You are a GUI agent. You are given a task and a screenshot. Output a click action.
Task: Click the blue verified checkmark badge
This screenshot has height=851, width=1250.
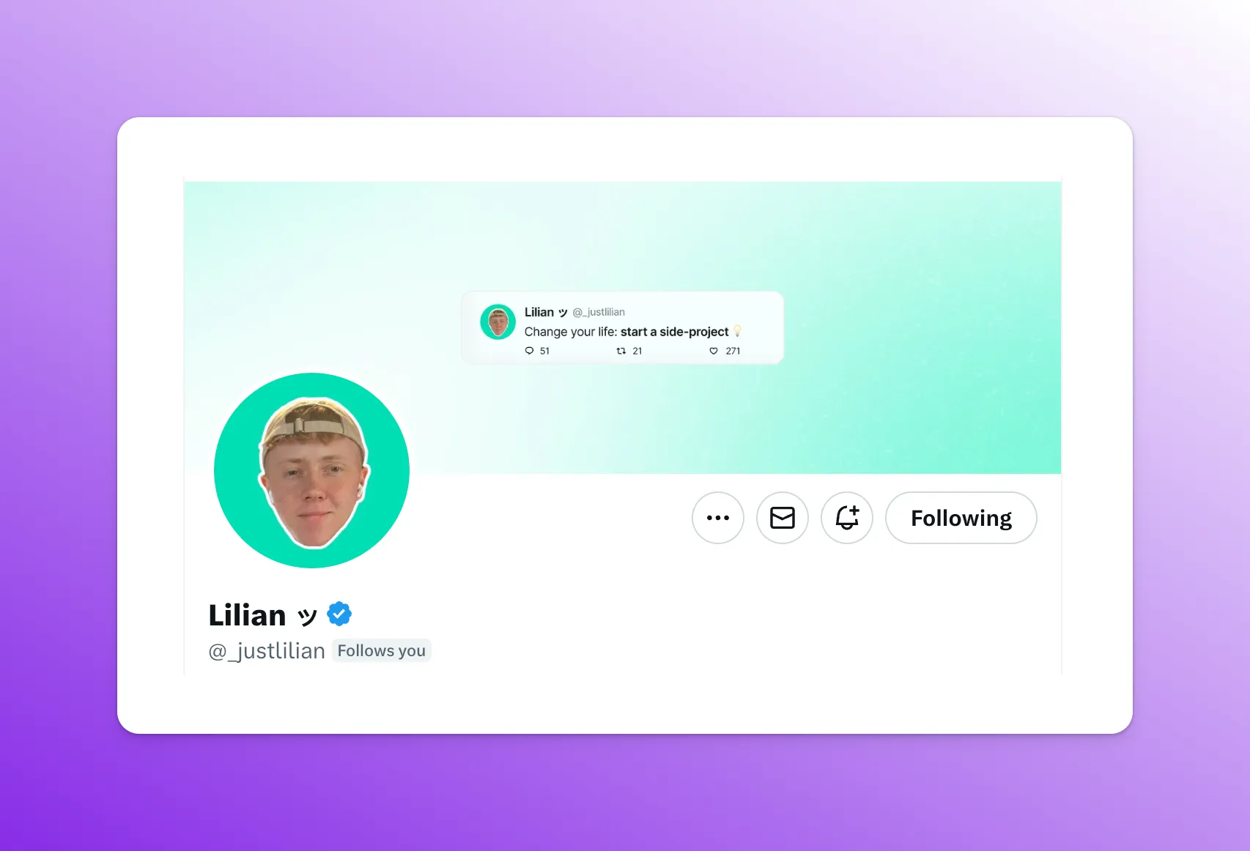pyautogui.click(x=339, y=614)
